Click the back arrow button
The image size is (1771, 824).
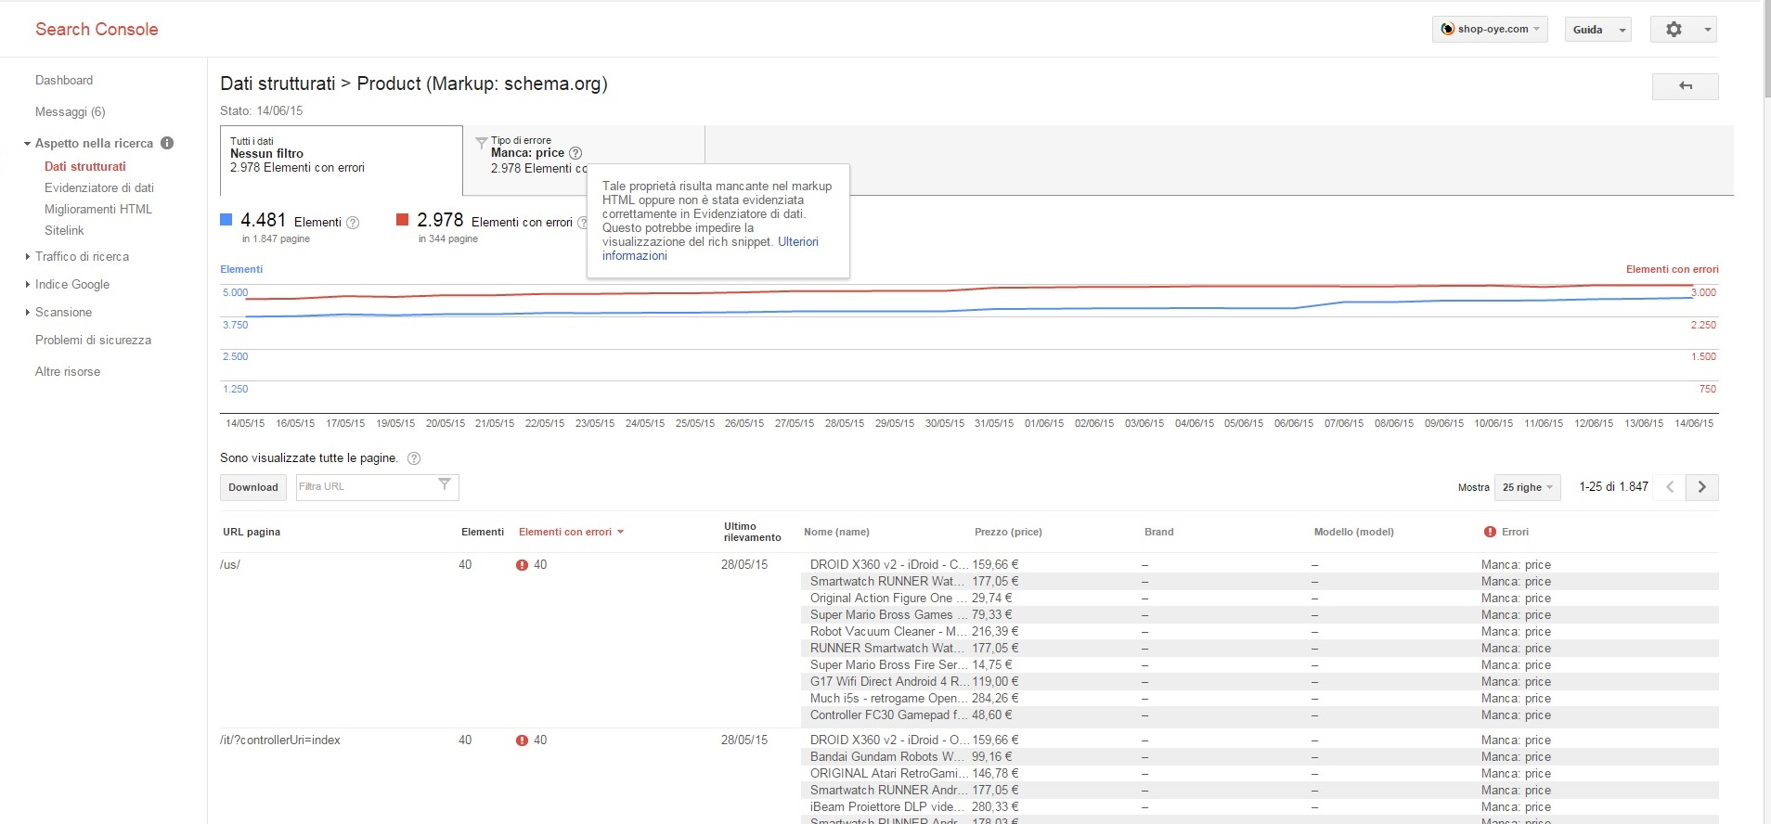point(1685,86)
